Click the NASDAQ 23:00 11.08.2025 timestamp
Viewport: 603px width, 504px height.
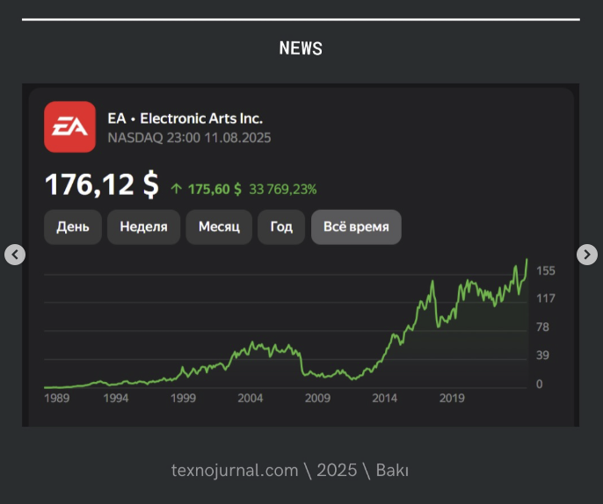point(189,138)
